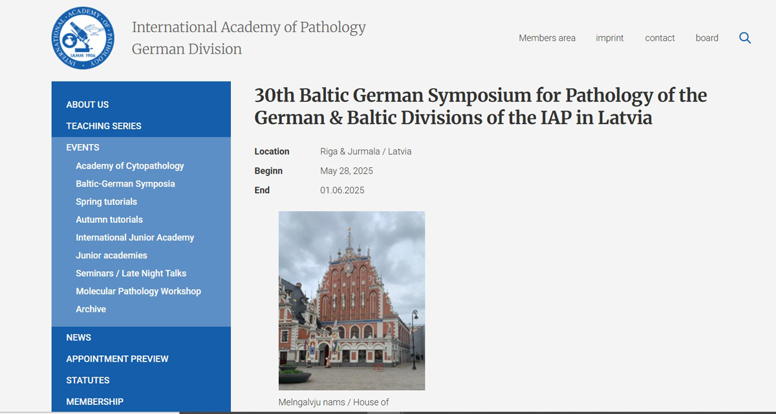Open the imprint page
The image size is (776, 414).
[x=609, y=38]
